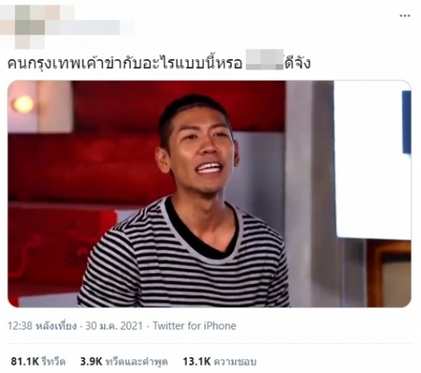
Task: Click the 30 ม.ค. 2021 date
Action: point(114,326)
